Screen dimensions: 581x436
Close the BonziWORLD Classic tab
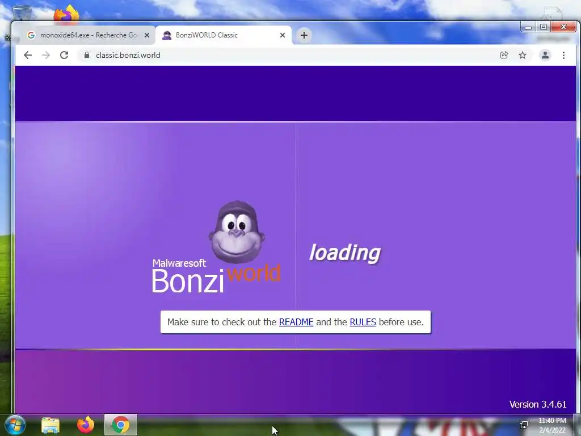(283, 35)
